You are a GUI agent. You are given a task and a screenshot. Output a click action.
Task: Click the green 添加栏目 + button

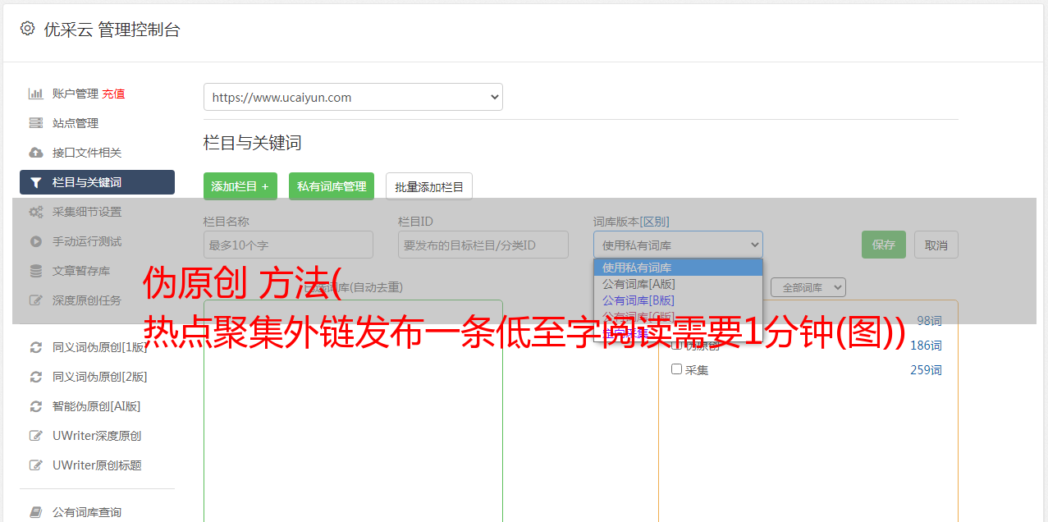click(x=240, y=186)
